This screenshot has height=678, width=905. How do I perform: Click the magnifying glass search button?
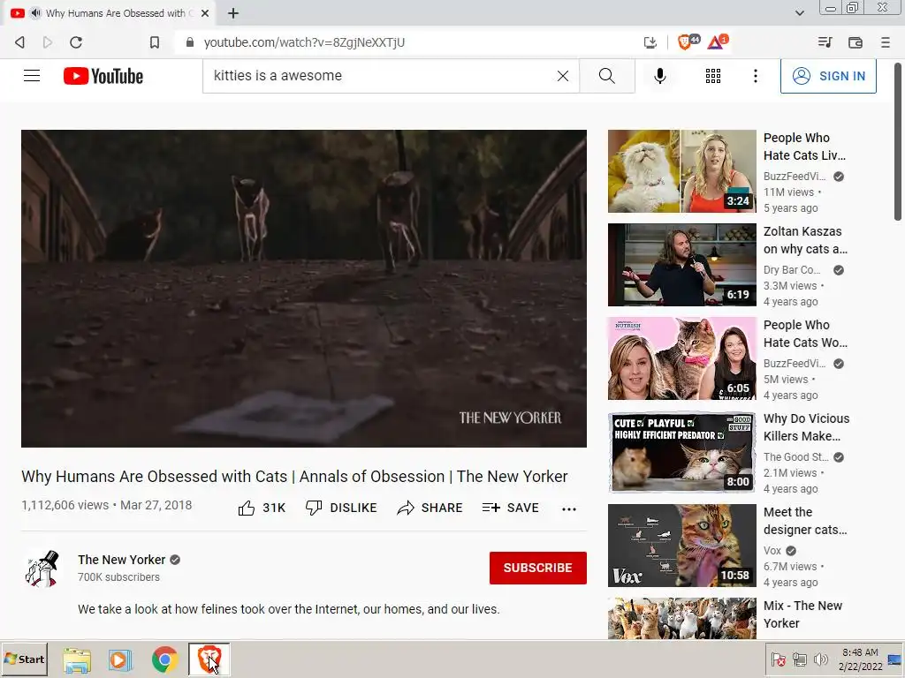(x=606, y=76)
